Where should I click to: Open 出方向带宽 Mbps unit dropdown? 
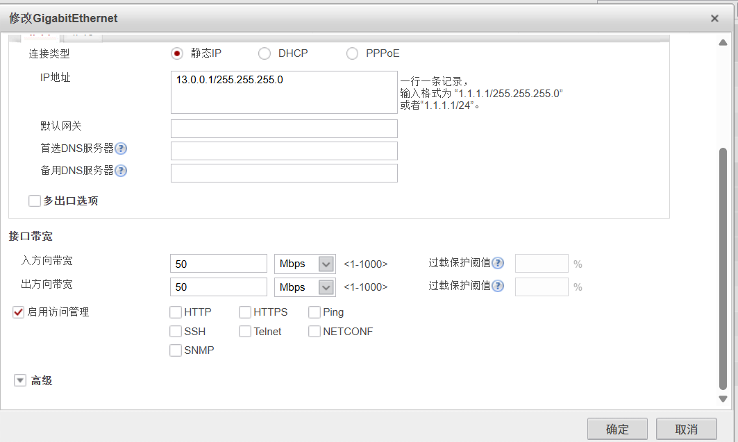(305, 287)
